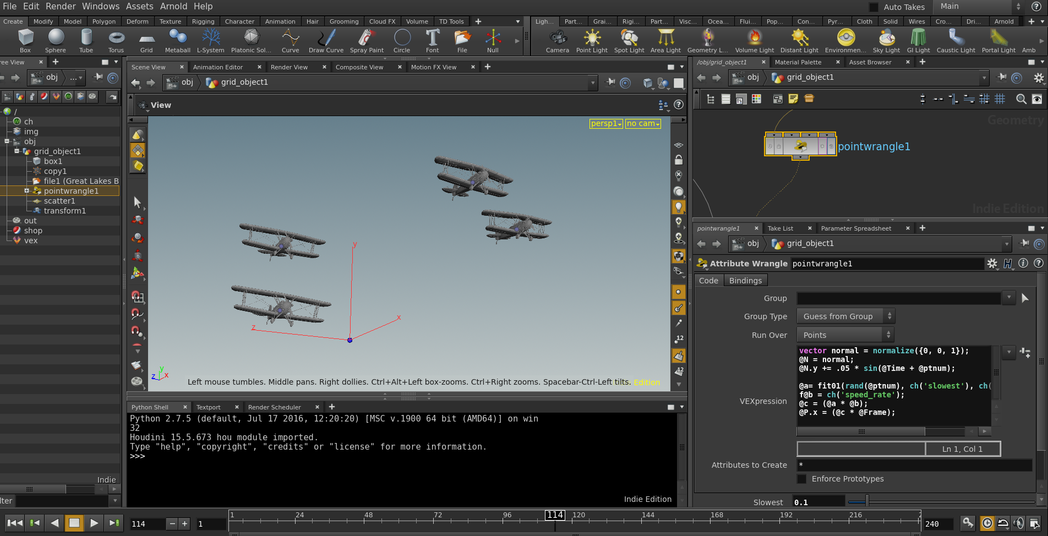Add a Sky Light from shelf

tap(886, 41)
